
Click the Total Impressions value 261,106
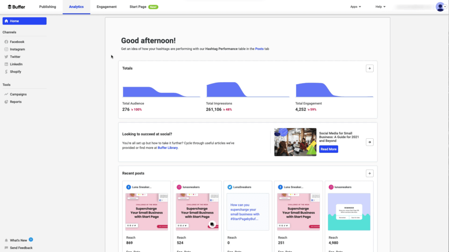click(x=214, y=109)
